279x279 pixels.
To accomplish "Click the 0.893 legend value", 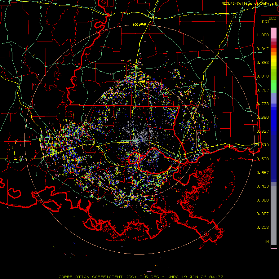I will click(x=263, y=62).
